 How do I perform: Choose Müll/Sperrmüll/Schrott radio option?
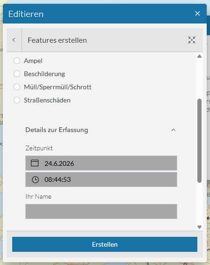(x=17, y=87)
